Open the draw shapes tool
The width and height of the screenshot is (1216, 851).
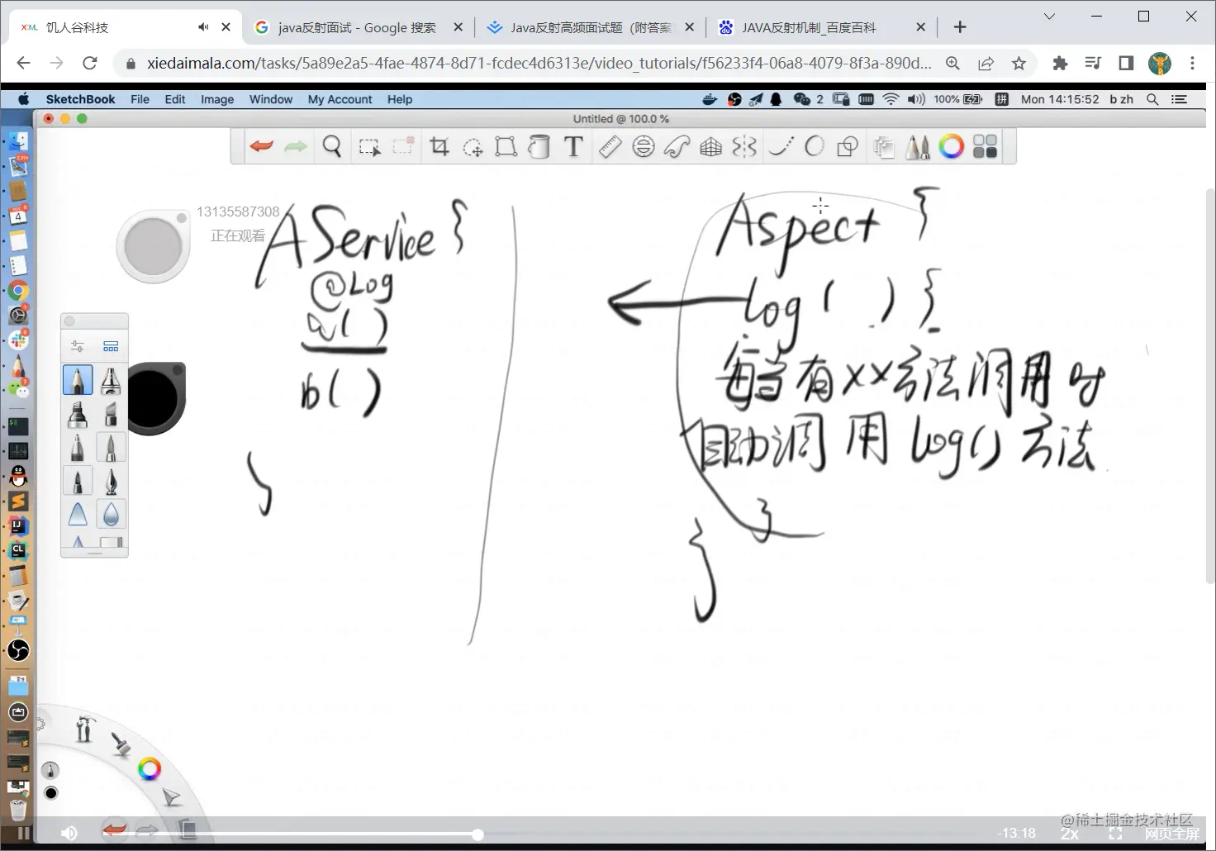tap(848, 147)
